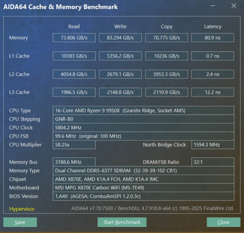Click Start Benchmark button
244x233 pixels.
pyautogui.click(x=122, y=222)
